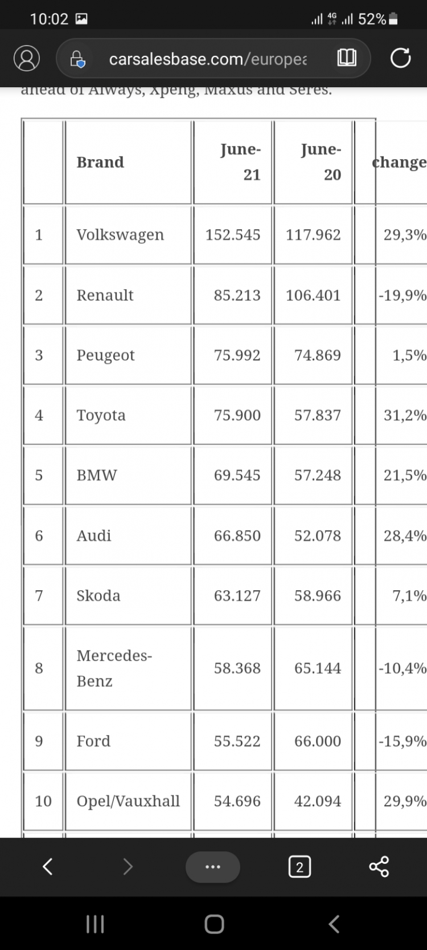
Task: Open the browser profile account icon
Action: (x=27, y=58)
